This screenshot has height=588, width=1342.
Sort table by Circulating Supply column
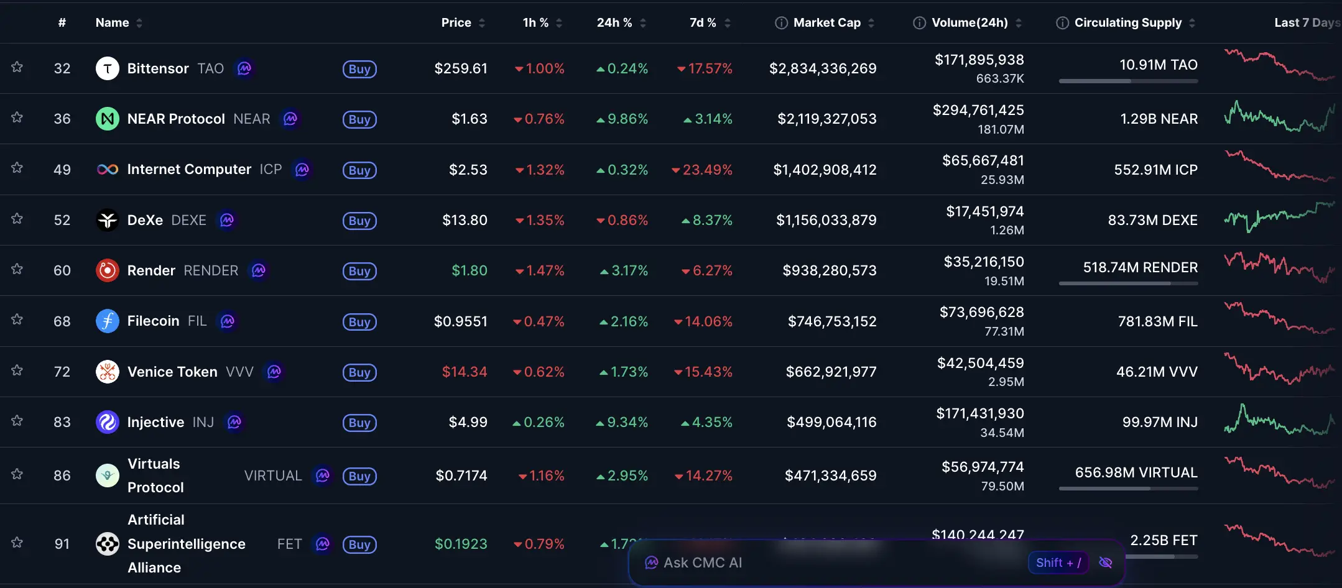[1135, 23]
